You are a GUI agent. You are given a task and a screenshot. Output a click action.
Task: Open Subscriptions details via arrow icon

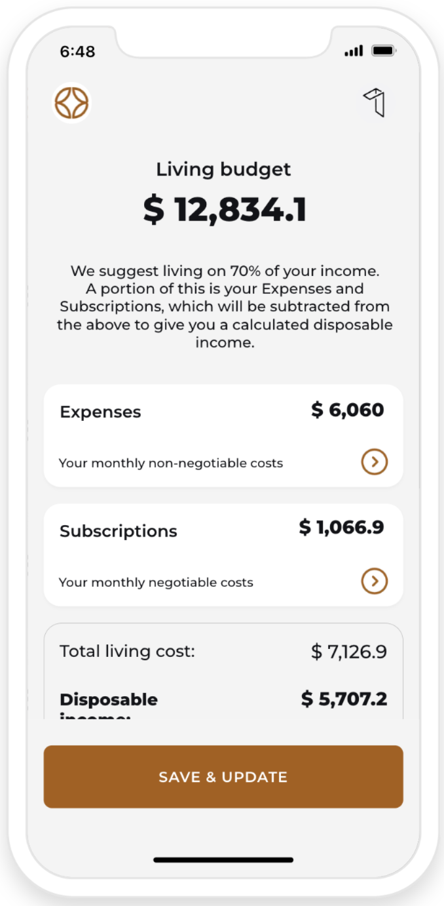[x=375, y=581]
